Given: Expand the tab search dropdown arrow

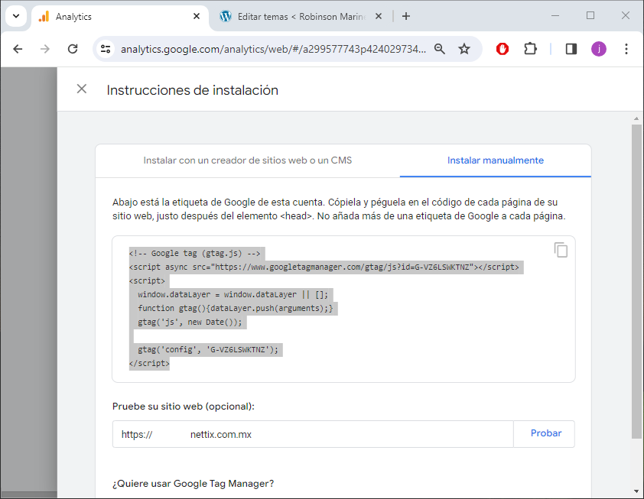Looking at the screenshot, I should (x=15, y=16).
